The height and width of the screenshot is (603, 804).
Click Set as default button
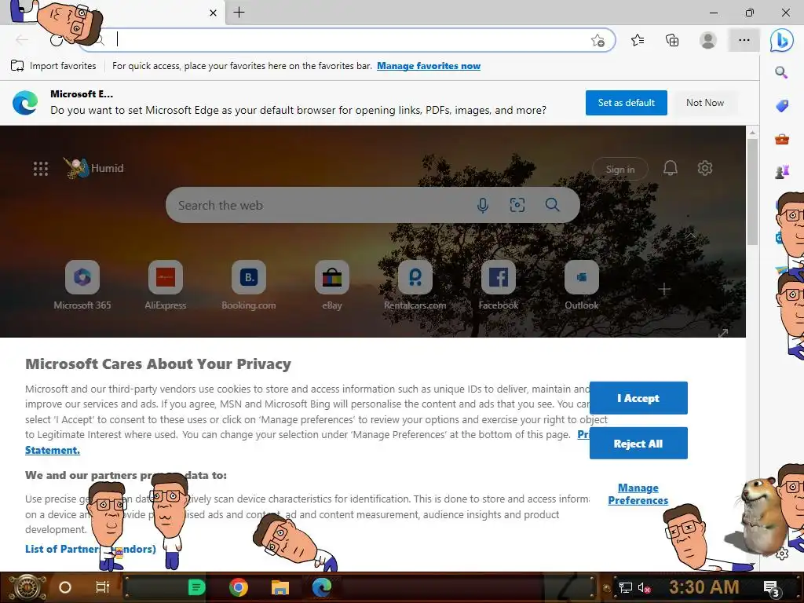coord(626,103)
